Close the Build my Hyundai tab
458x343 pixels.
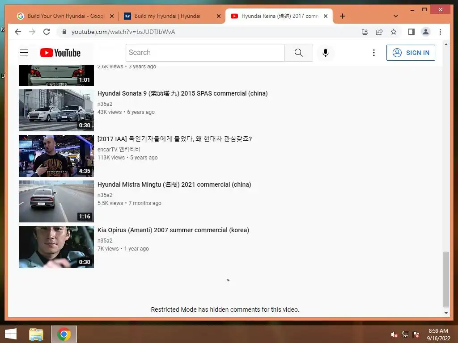click(x=218, y=17)
